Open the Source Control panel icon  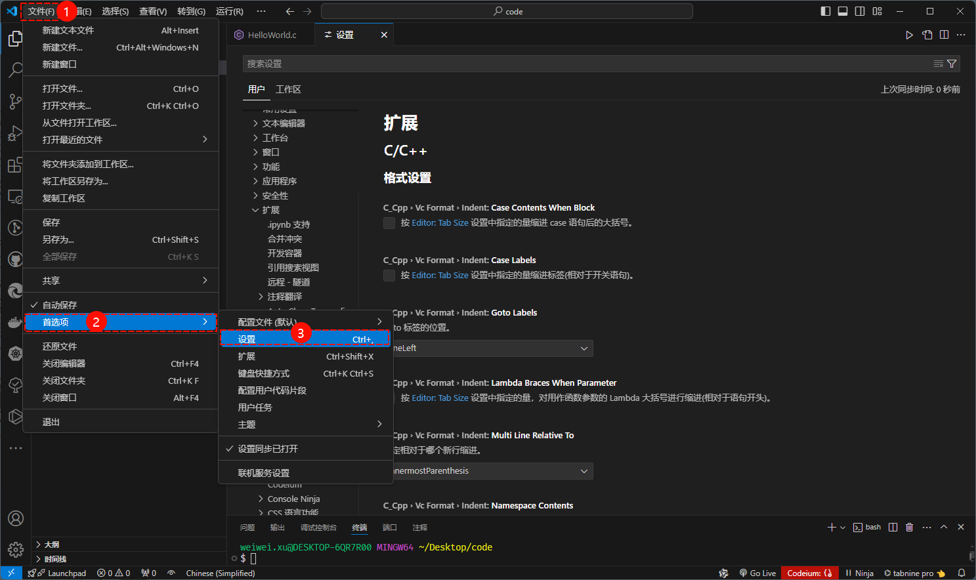click(14, 102)
